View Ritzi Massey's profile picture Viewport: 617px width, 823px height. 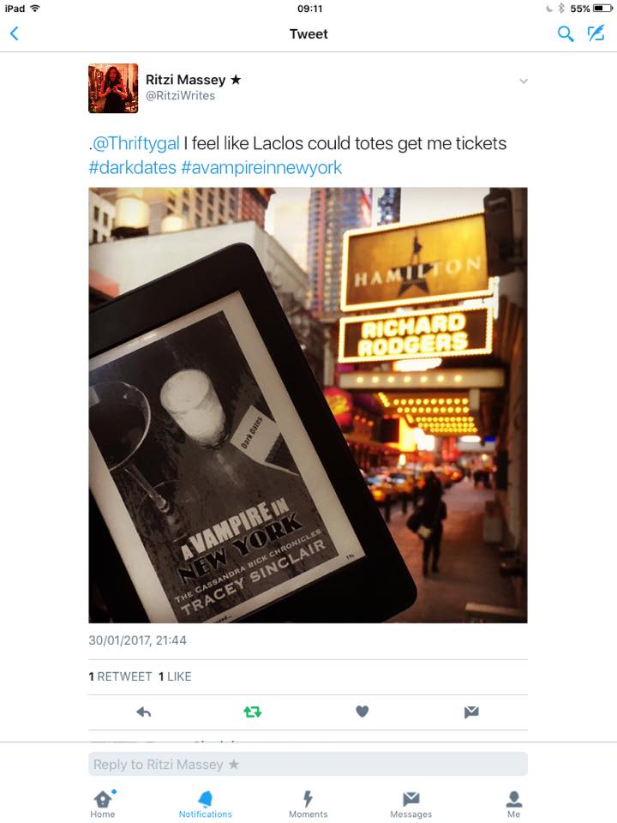113,88
